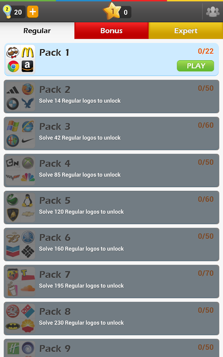Switch to the Bonus tab
223x357 pixels.
[111, 31]
